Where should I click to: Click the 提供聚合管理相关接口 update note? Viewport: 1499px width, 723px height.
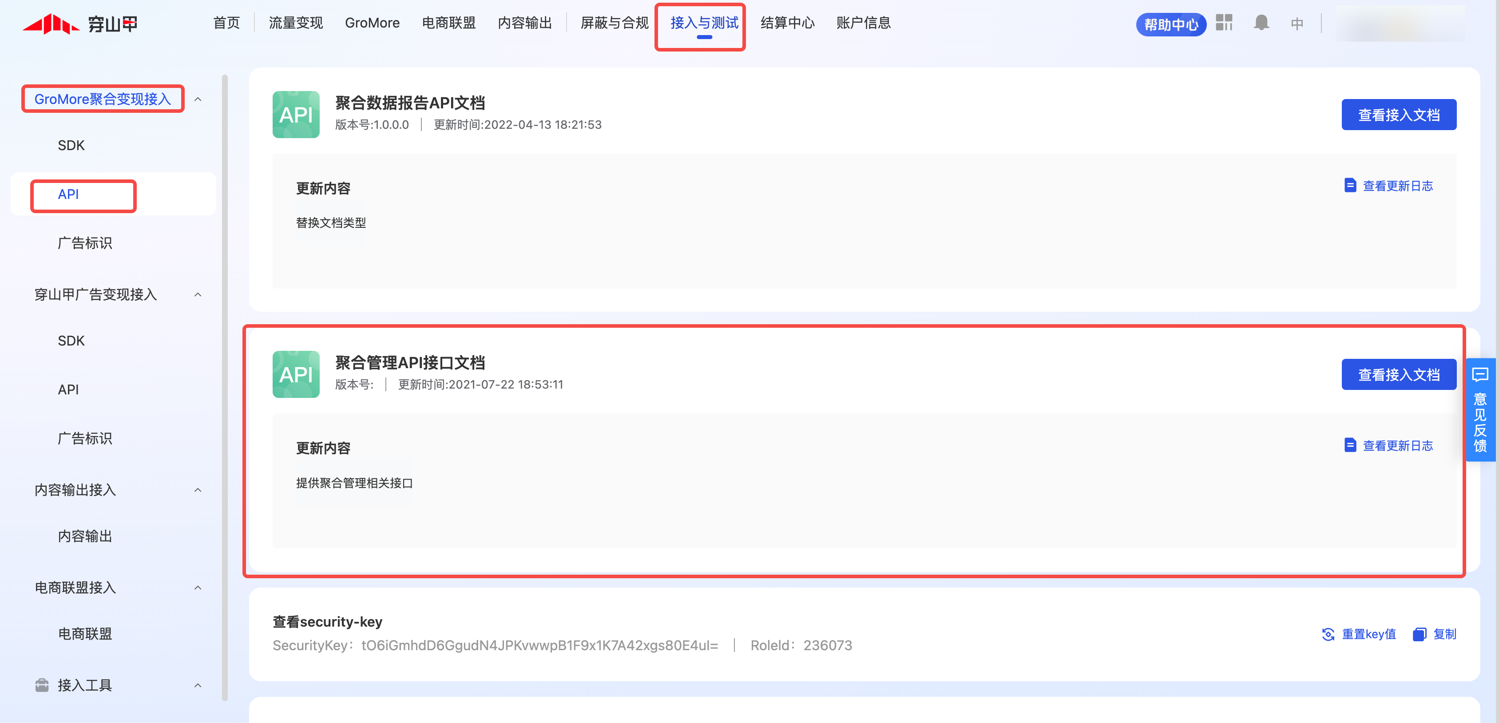click(354, 483)
